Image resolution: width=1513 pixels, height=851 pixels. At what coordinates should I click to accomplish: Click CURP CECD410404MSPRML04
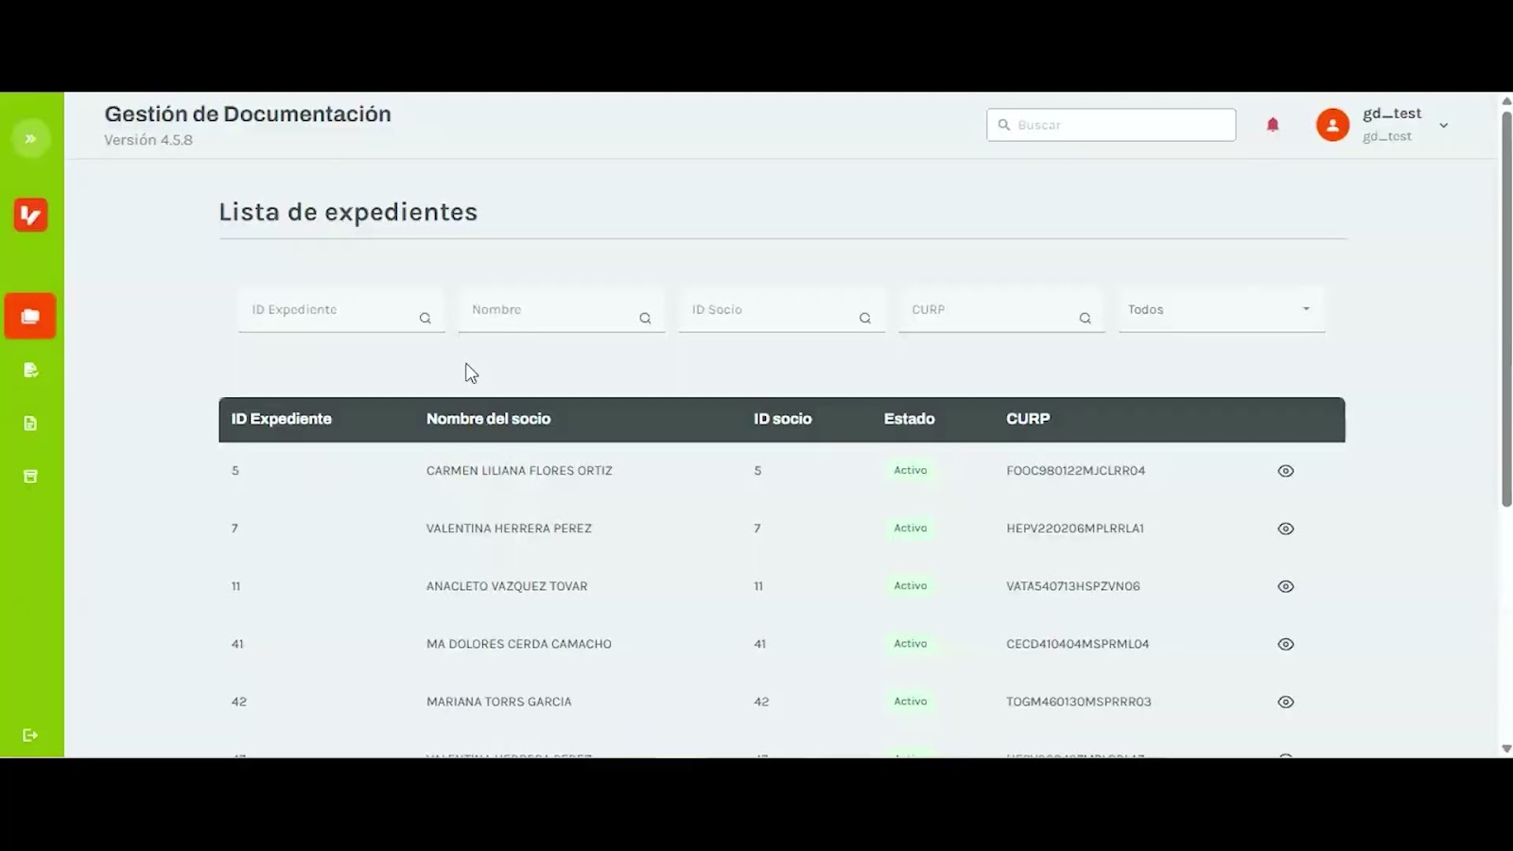(x=1078, y=644)
